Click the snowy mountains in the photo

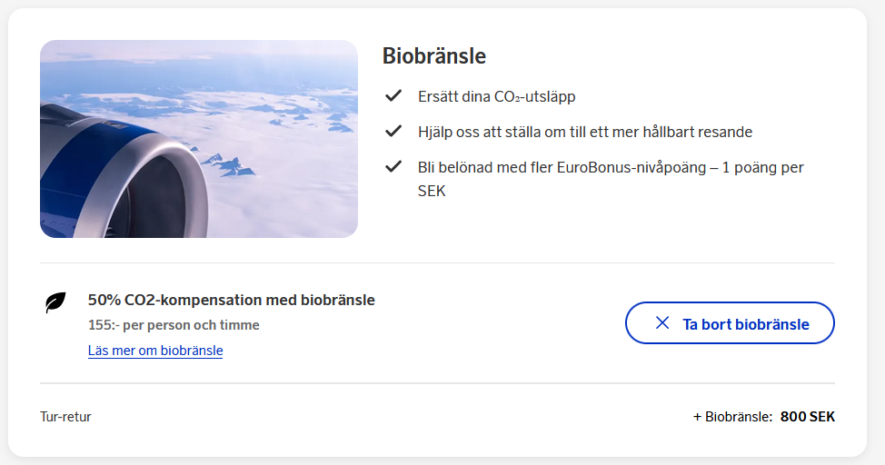(227, 163)
